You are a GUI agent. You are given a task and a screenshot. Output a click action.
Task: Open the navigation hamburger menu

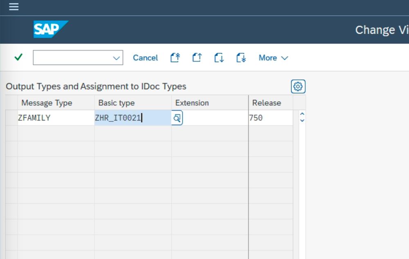click(13, 7)
